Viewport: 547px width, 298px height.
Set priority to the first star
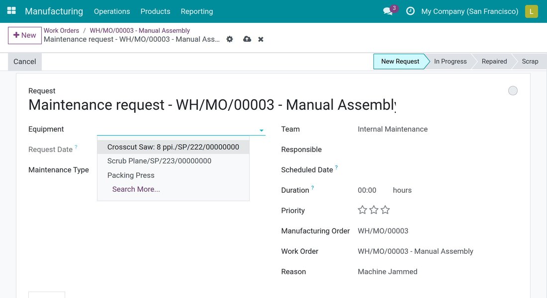click(363, 210)
